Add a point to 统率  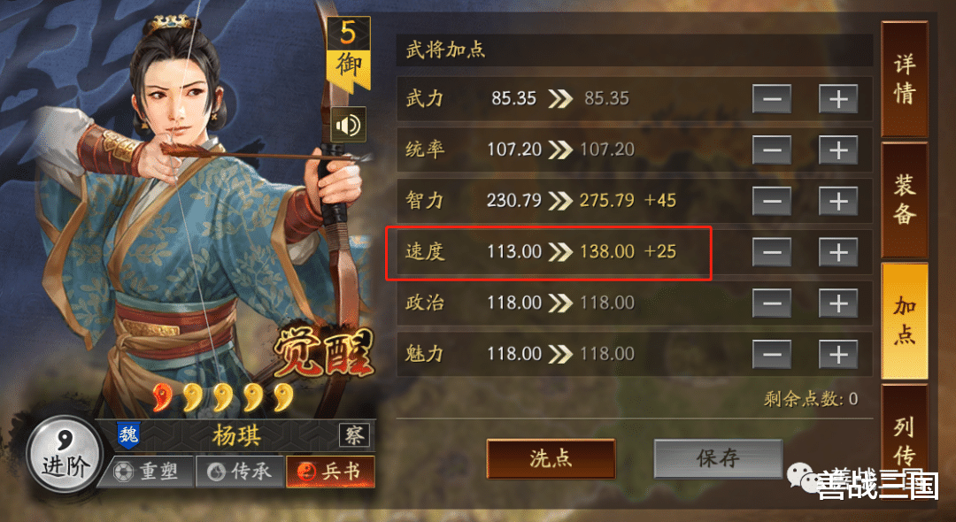pyautogui.click(x=837, y=150)
